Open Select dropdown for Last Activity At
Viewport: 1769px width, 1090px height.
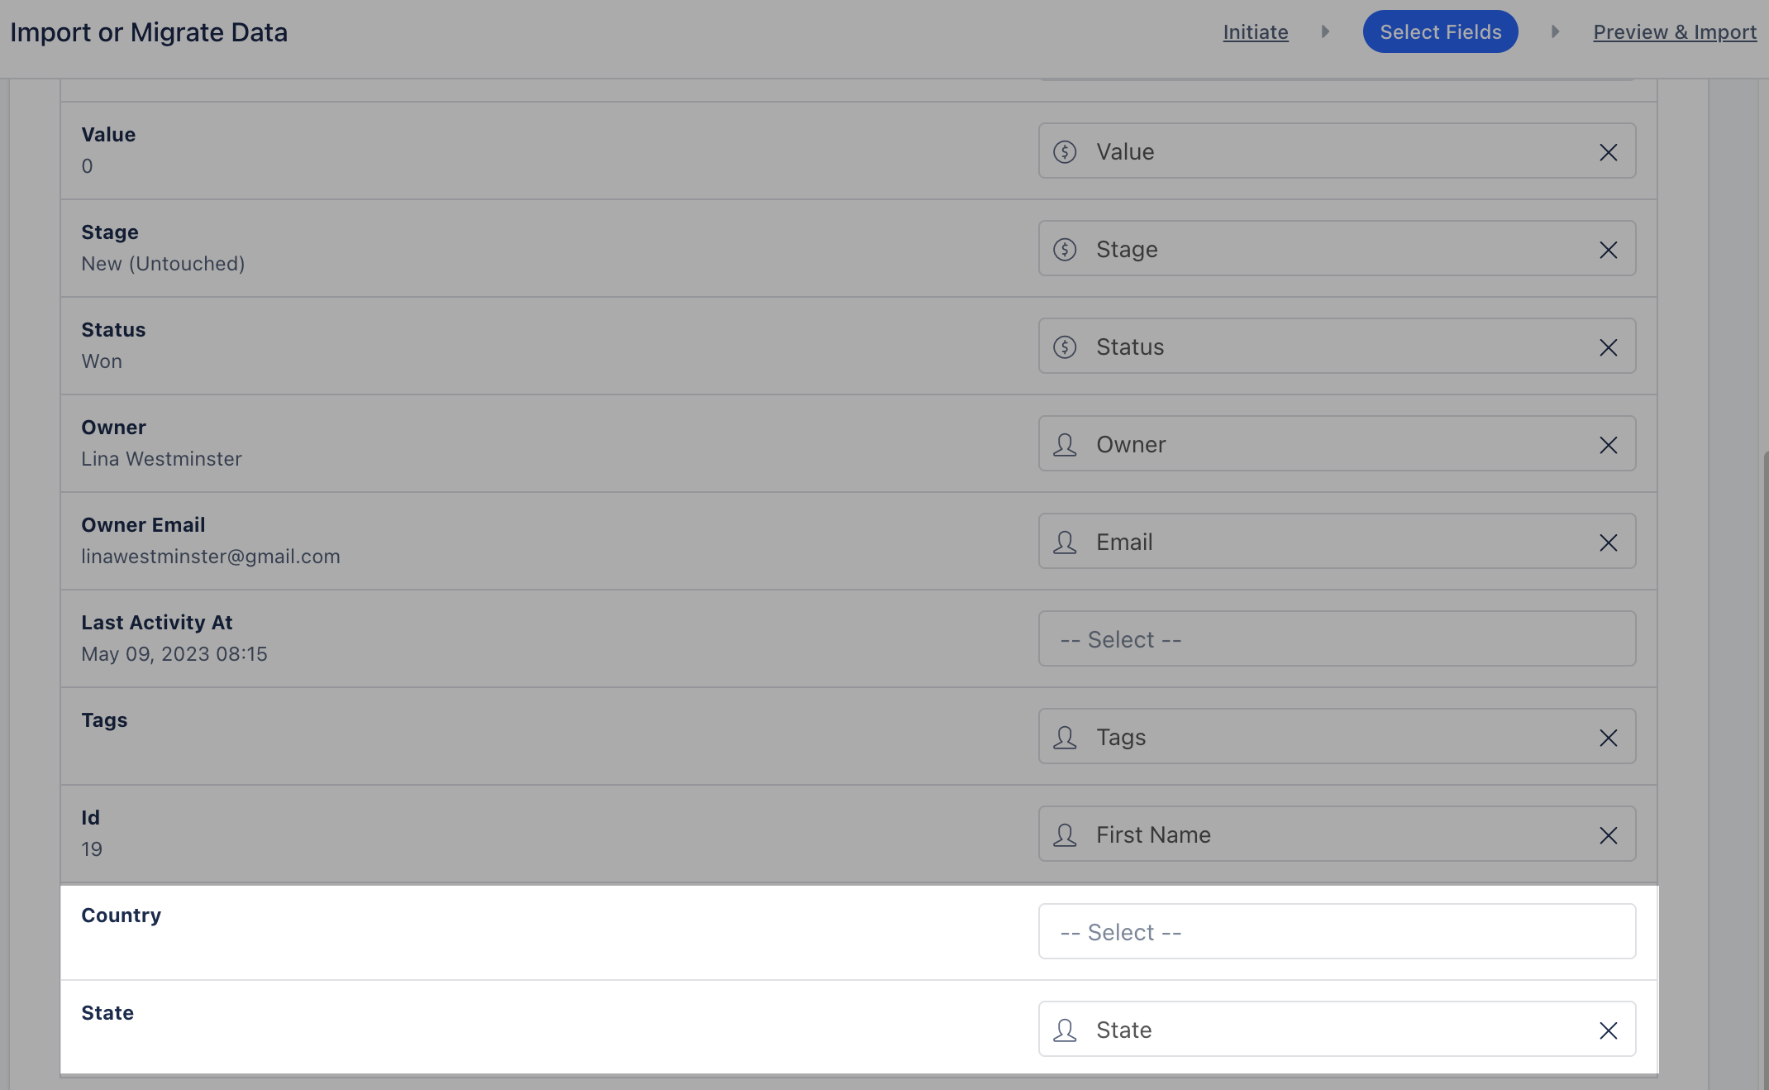click(x=1337, y=638)
